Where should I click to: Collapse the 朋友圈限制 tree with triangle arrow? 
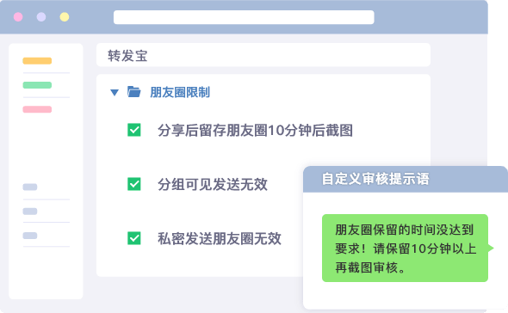pos(114,93)
